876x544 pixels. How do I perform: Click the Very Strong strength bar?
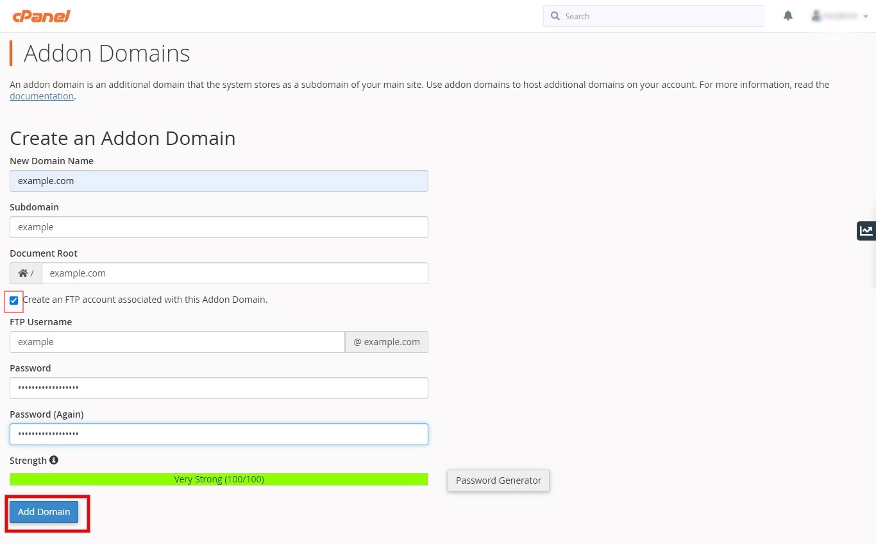(219, 479)
